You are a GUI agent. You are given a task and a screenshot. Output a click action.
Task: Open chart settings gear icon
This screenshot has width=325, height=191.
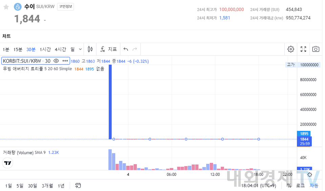point(290,49)
